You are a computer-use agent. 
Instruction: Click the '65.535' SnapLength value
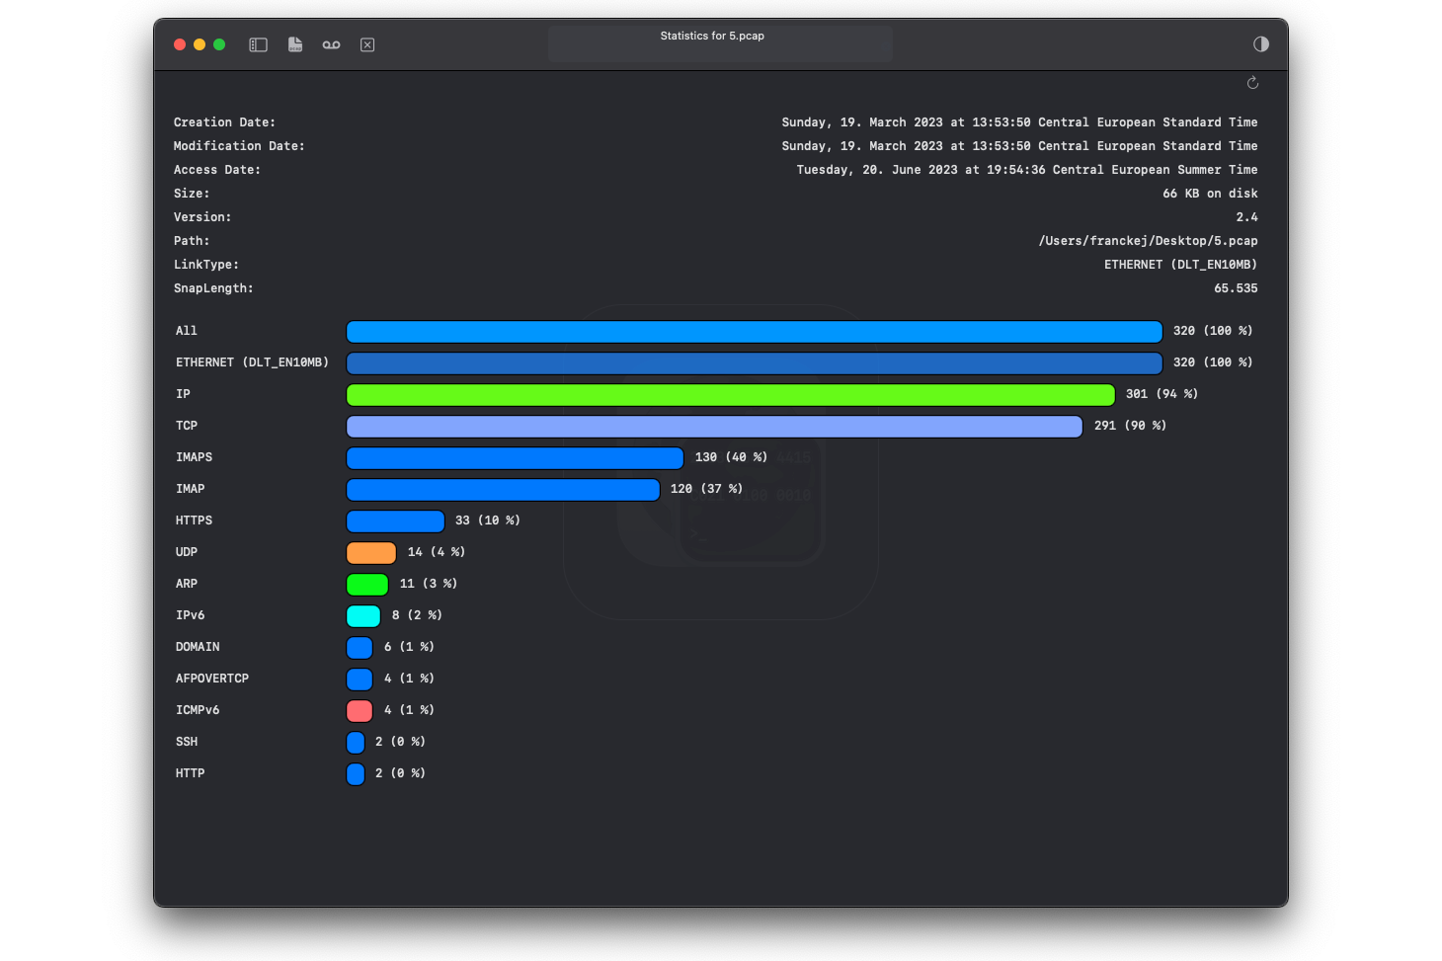tap(1236, 288)
